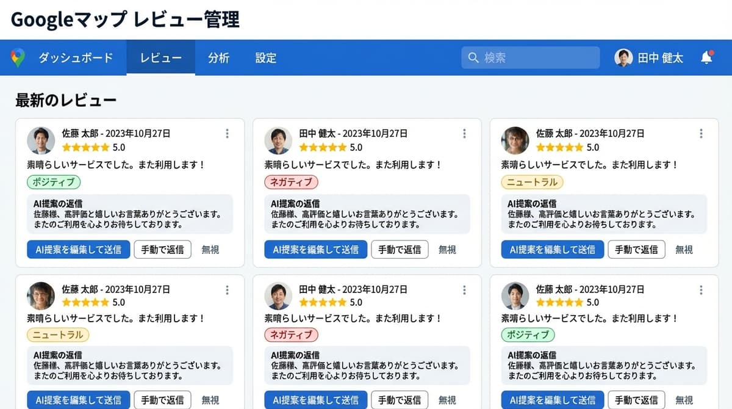Choose 手動で返信 on top-row ポジティブ card

(x=162, y=249)
